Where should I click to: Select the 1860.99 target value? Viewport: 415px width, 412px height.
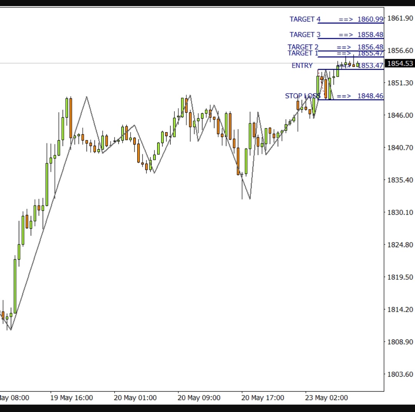tap(370, 19)
